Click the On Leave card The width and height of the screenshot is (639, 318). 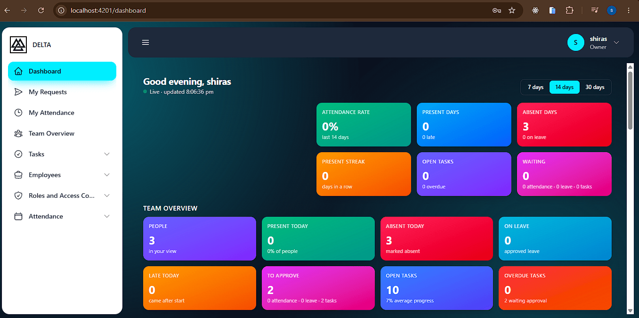[x=555, y=238]
